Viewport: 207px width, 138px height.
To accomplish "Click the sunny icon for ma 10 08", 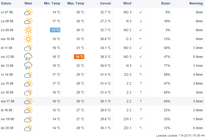I will click(28, 39).
